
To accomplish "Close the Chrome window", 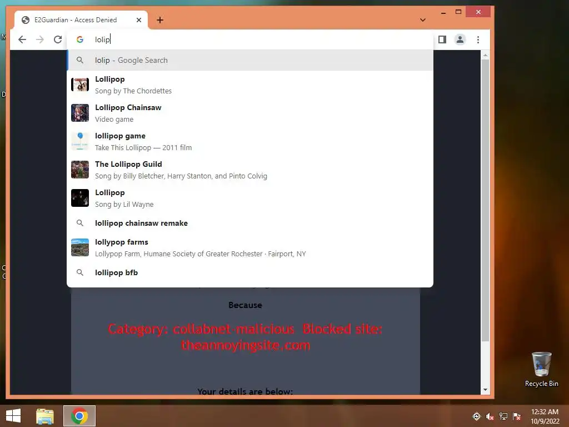I will (x=478, y=12).
